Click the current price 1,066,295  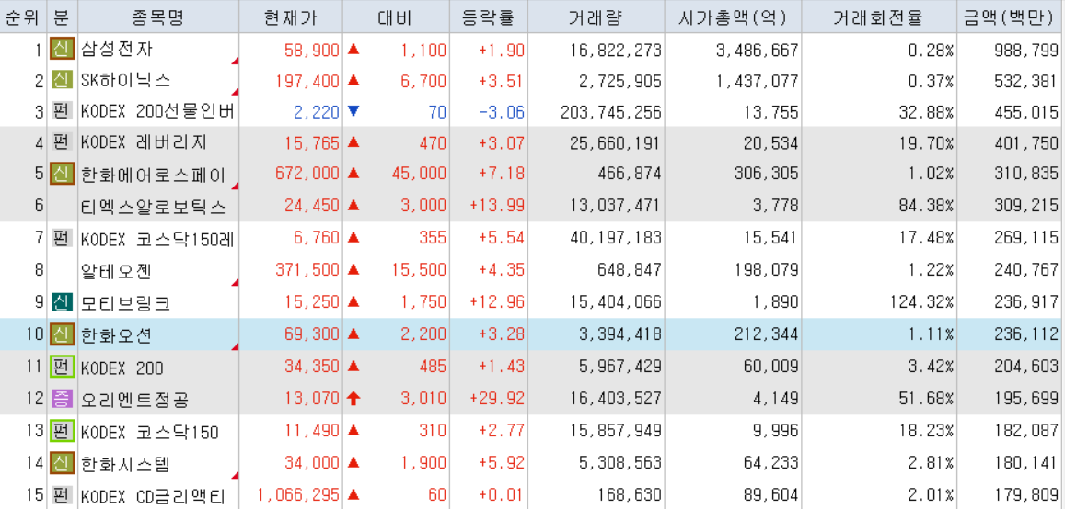(x=298, y=495)
